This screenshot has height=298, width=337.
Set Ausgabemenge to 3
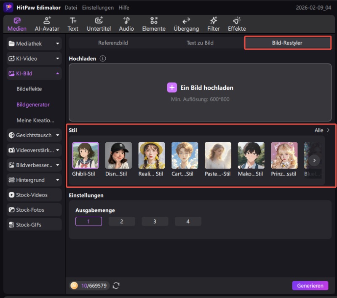tap(155, 221)
